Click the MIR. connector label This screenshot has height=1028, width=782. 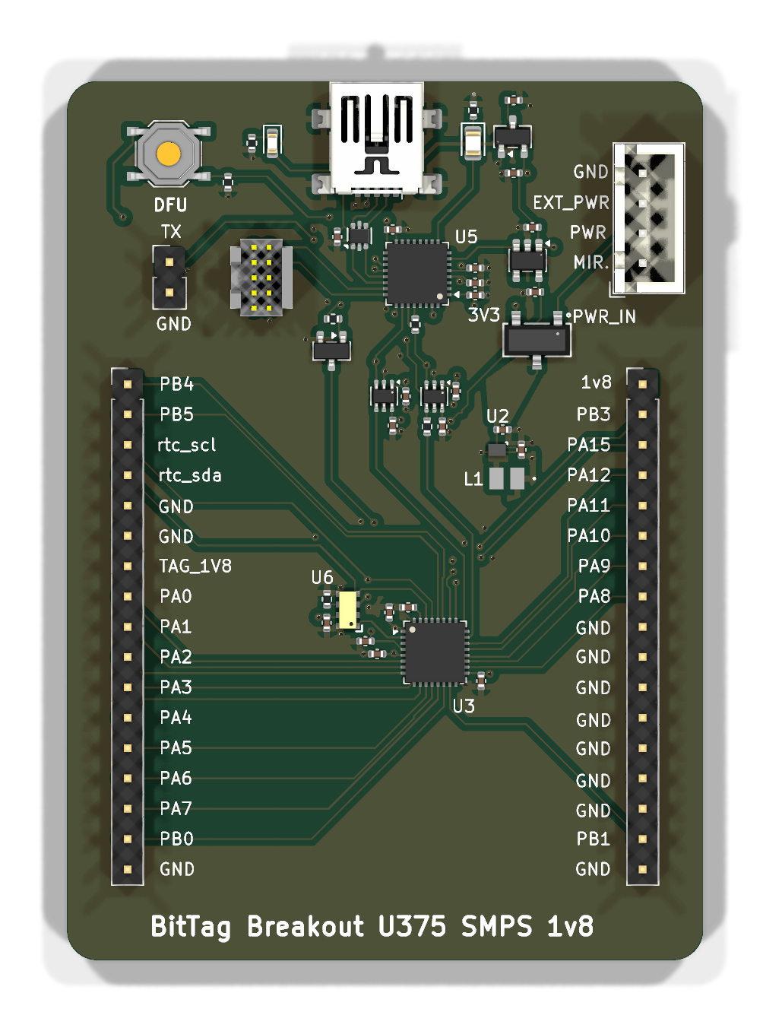coord(592,262)
